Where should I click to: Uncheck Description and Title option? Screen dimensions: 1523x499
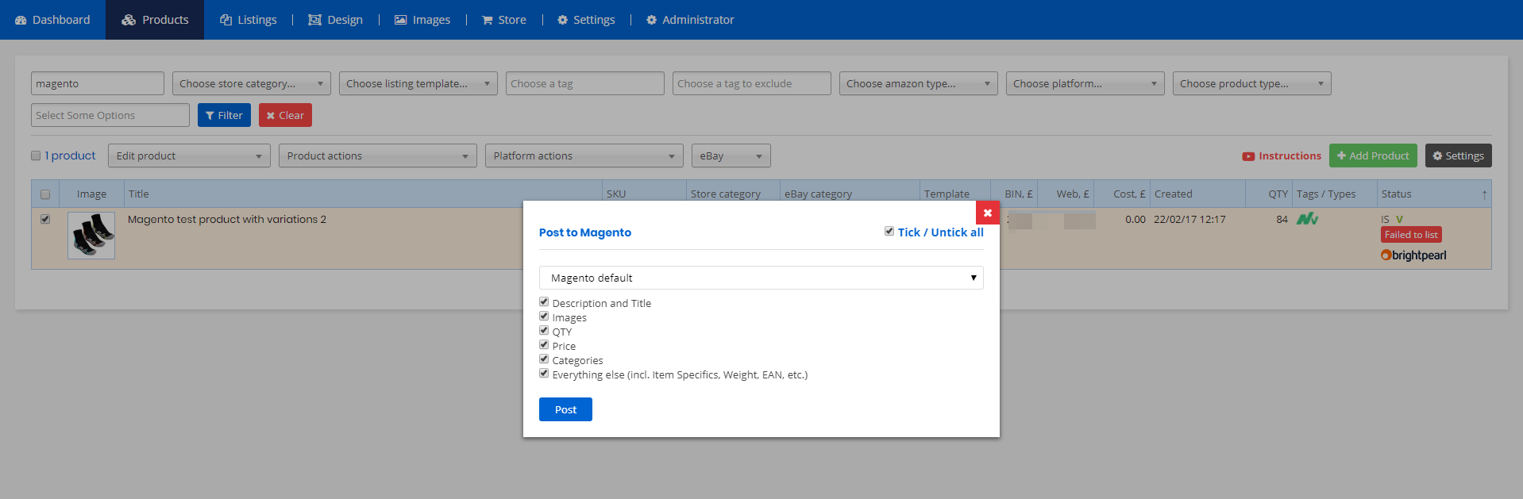pyautogui.click(x=544, y=302)
